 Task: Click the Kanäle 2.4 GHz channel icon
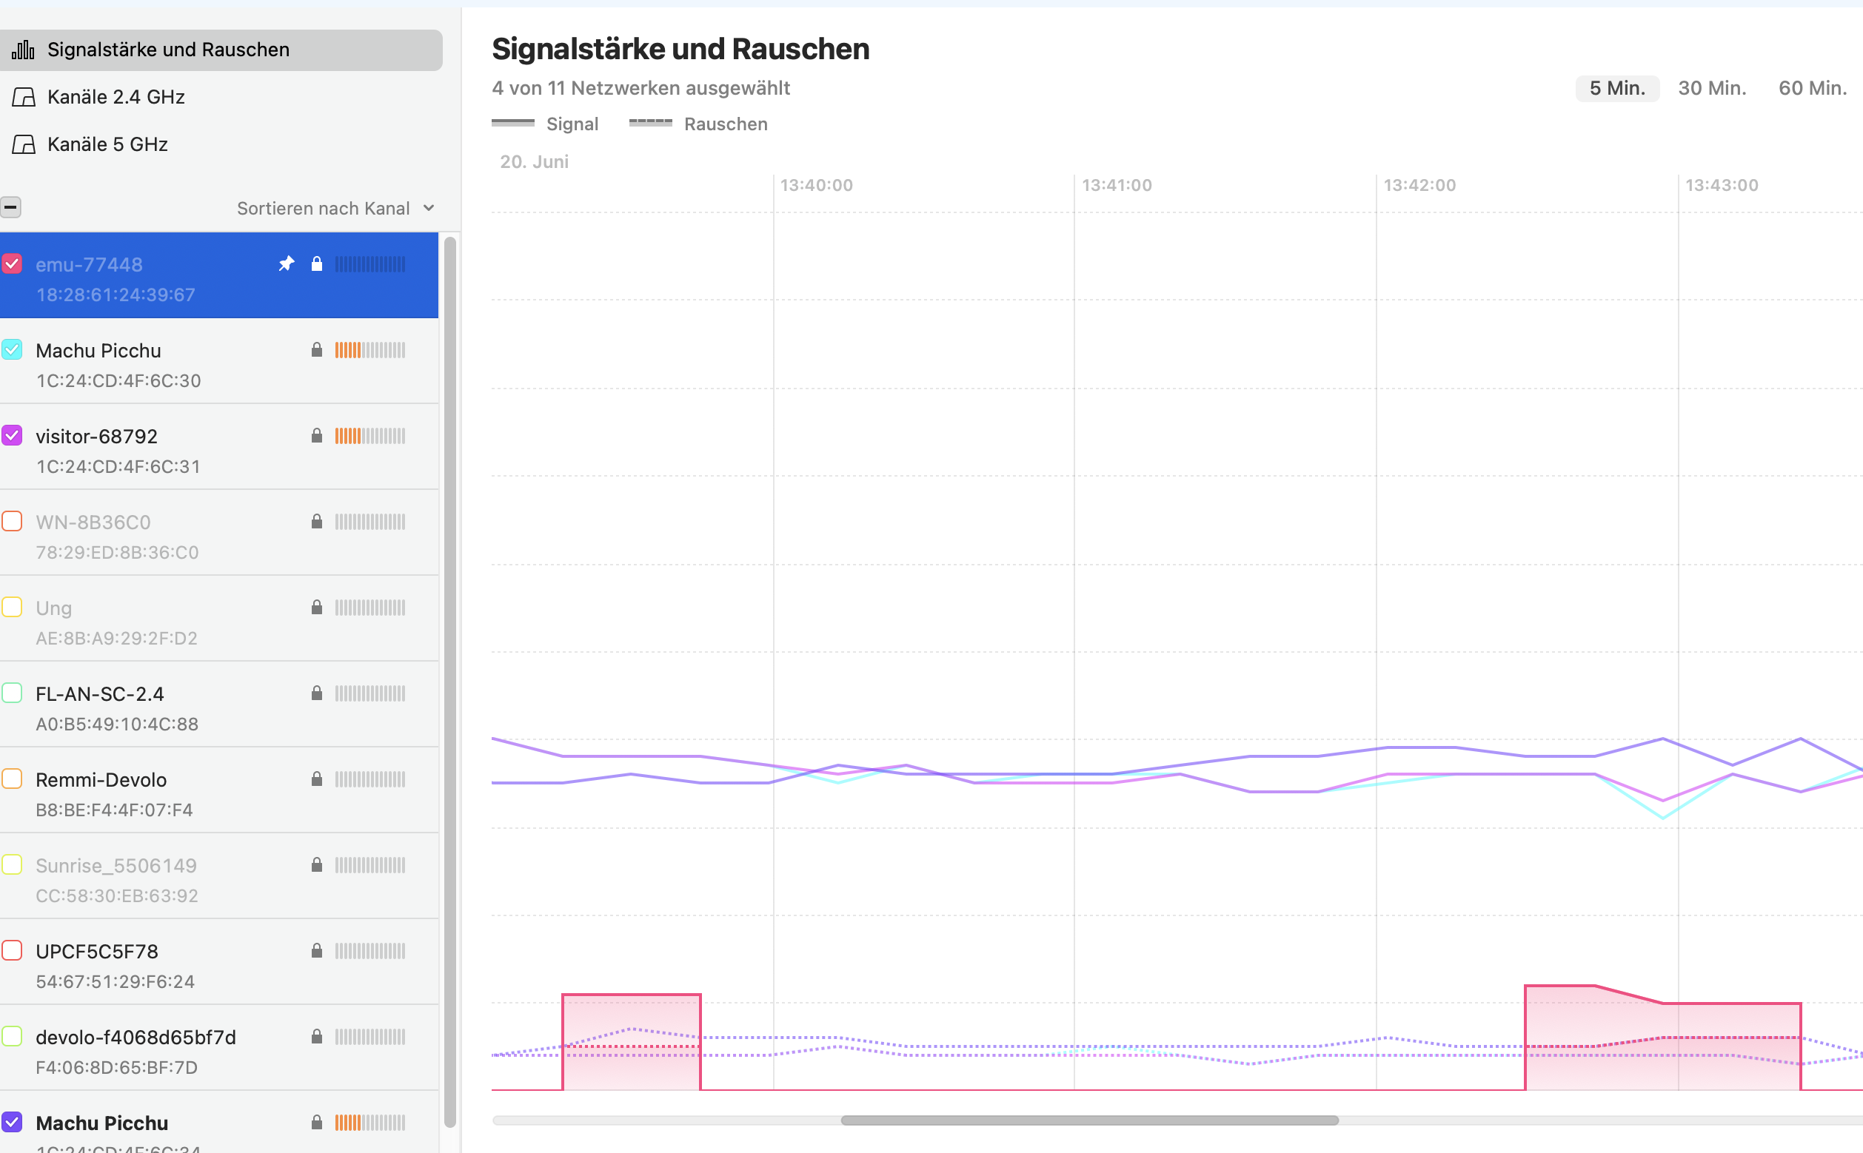(x=23, y=97)
